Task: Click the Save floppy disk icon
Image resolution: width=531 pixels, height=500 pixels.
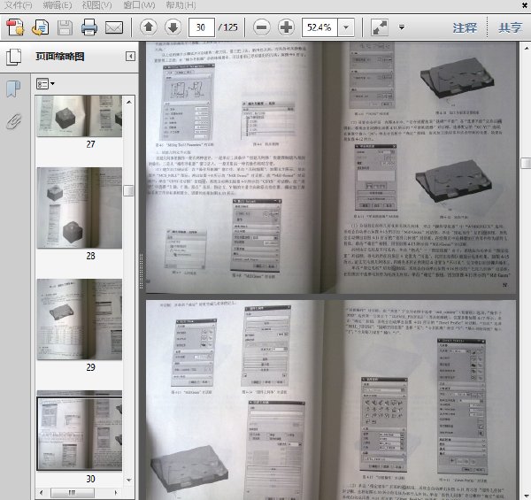Action: click(x=65, y=27)
